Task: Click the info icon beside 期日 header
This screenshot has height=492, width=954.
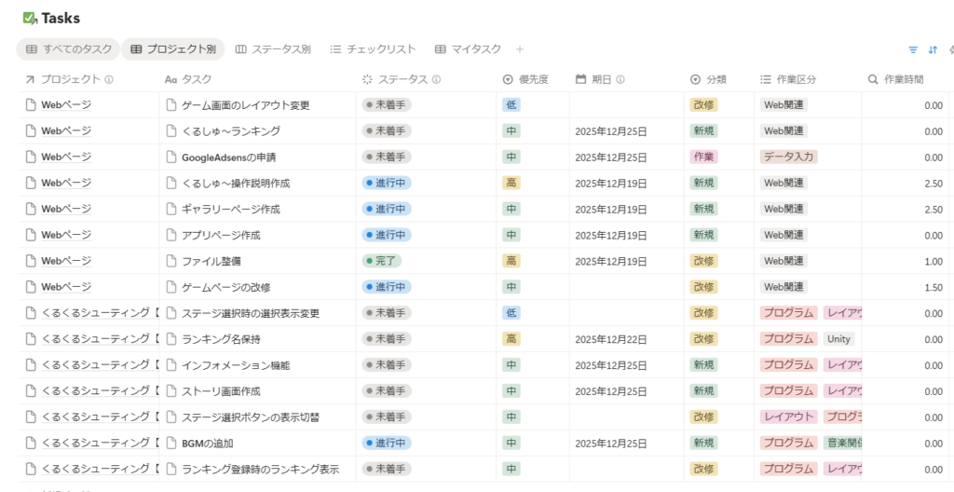Action: [620, 80]
